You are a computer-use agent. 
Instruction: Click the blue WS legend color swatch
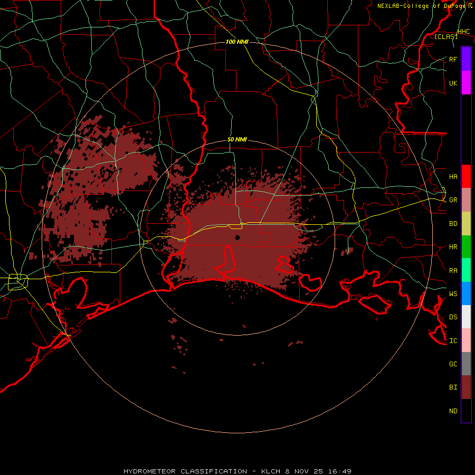tap(466, 293)
